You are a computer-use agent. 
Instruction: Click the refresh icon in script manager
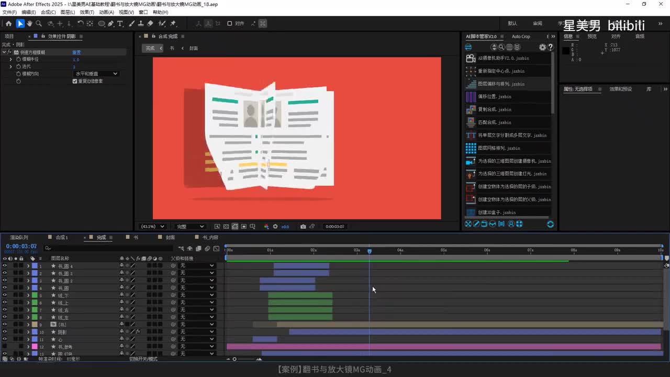pyautogui.click(x=550, y=224)
